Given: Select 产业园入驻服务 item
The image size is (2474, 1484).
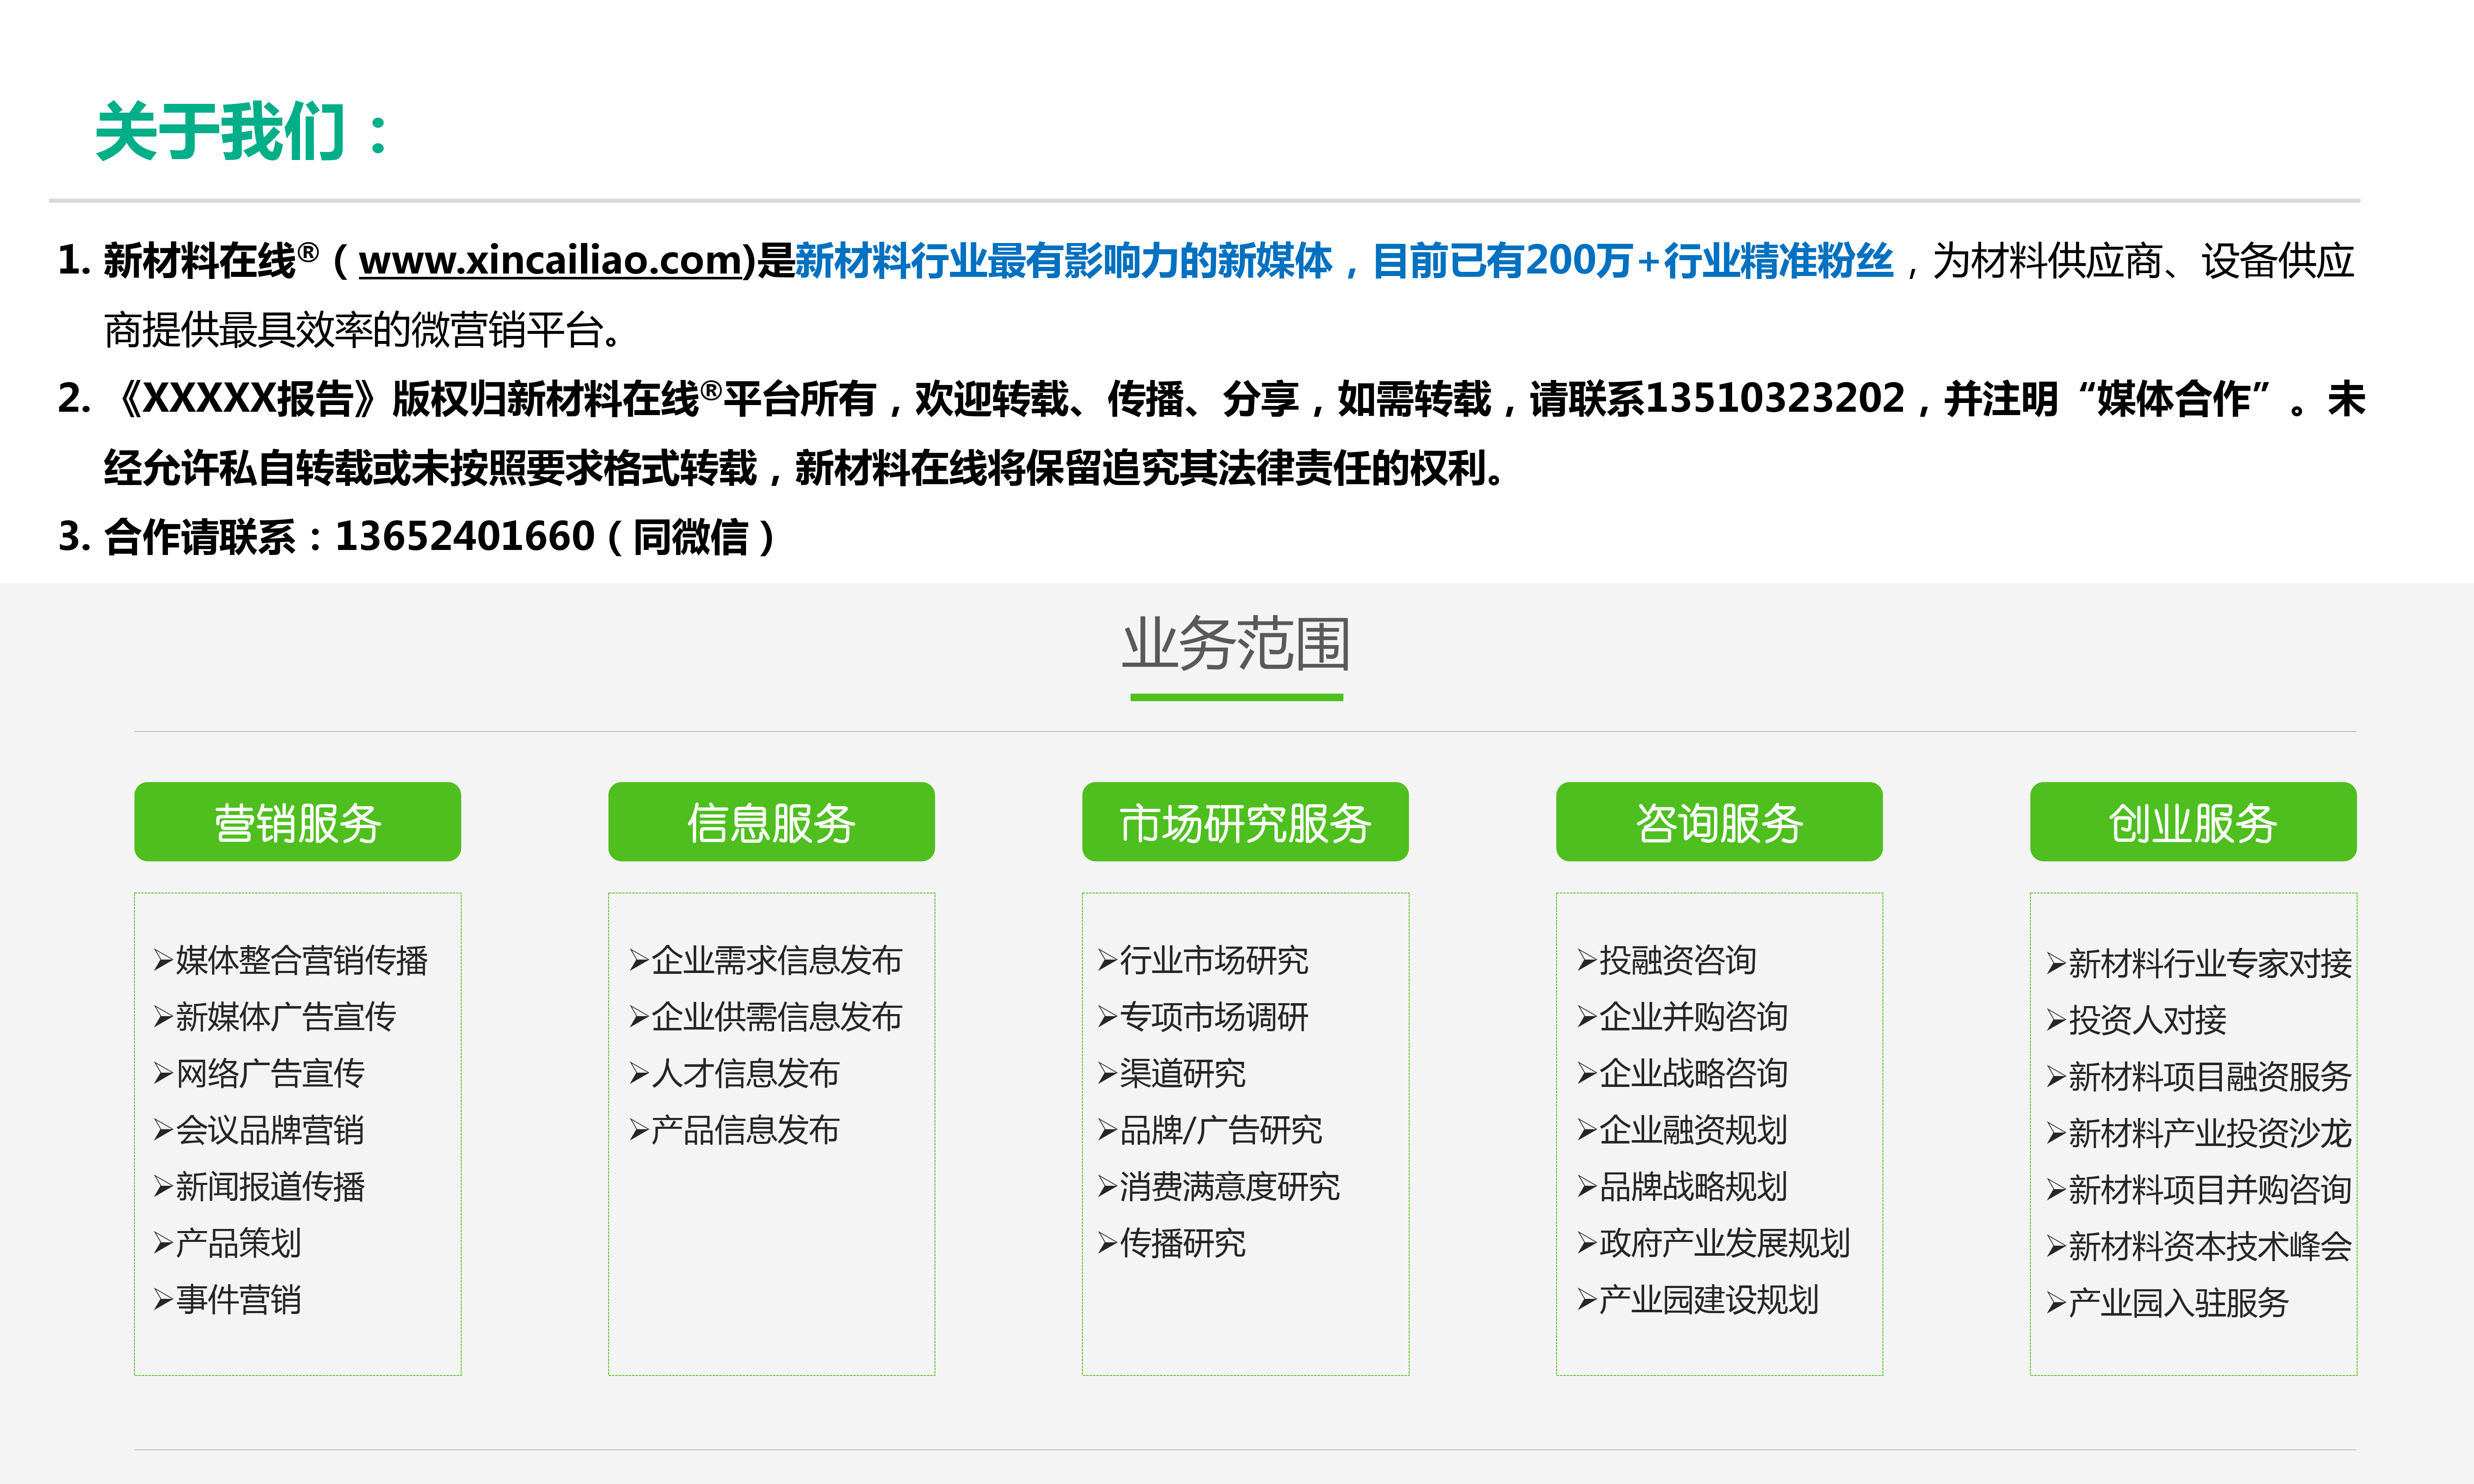Looking at the screenshot, I should pyautogui.click(x=2168, y=1303).
